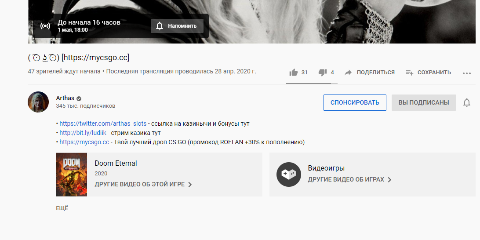Click the live broadcast signal icon
The width and height of the screenshot is (480, 240).
point(45,26)
